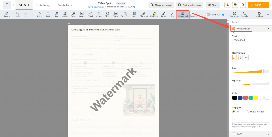The image size is (272, 137).
Task: Open more colors options
Action: click(x=267, y=98)
